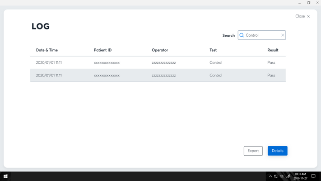Click first row operator zzzzzzzzzzzzzz
Image resolution: width=321 pixels, height=181 pixels.
(x=163, y=63)
